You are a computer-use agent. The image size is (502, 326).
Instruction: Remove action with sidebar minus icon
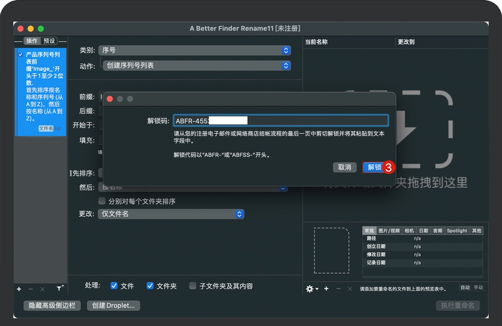[x=30, y=289]
